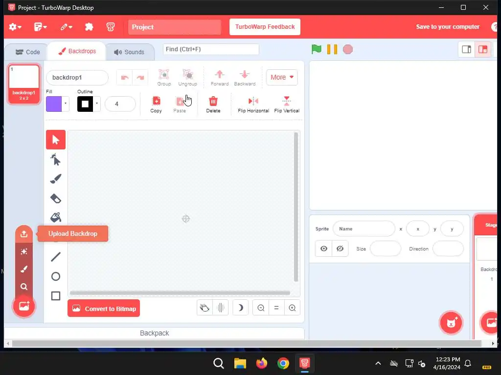Click the Copy icon
Screen dimensions: 501x375
click(156, 104)
